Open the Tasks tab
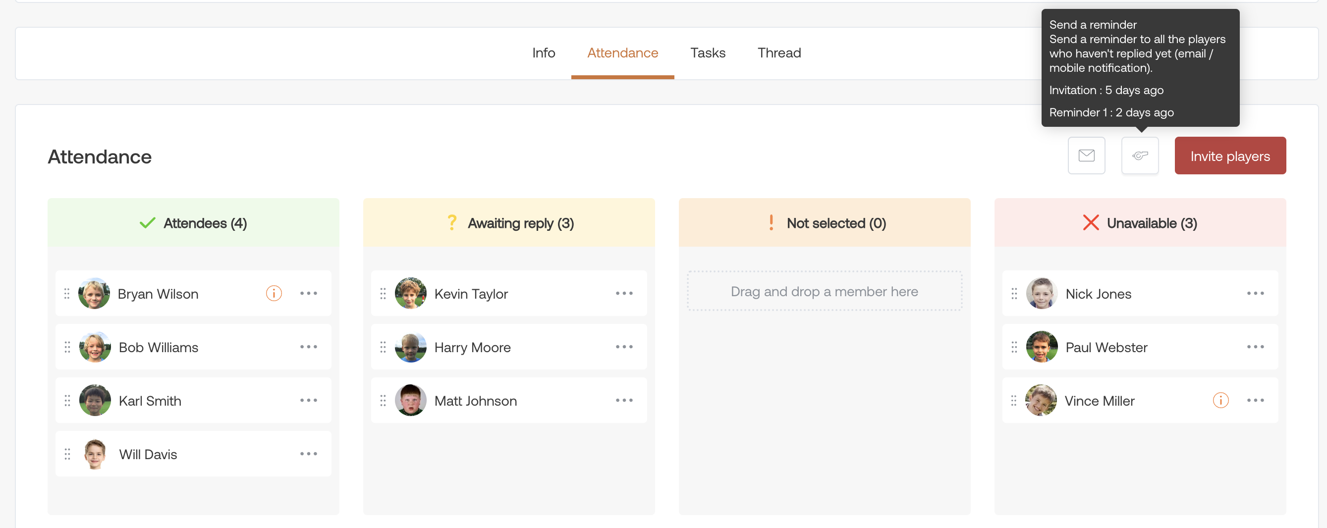This screenshot has height=528, width=1327. [707, 53]
